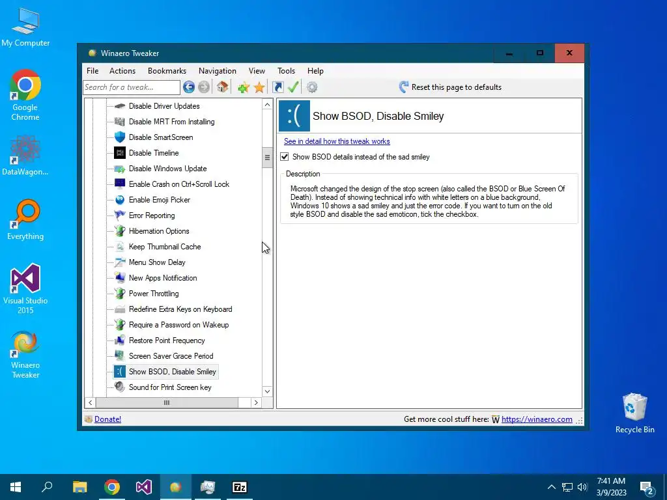
Task: Select Power Throttling tweak
Action: point(154,294)
